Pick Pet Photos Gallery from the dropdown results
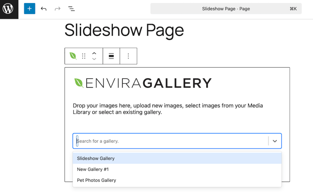 [96, 180]
